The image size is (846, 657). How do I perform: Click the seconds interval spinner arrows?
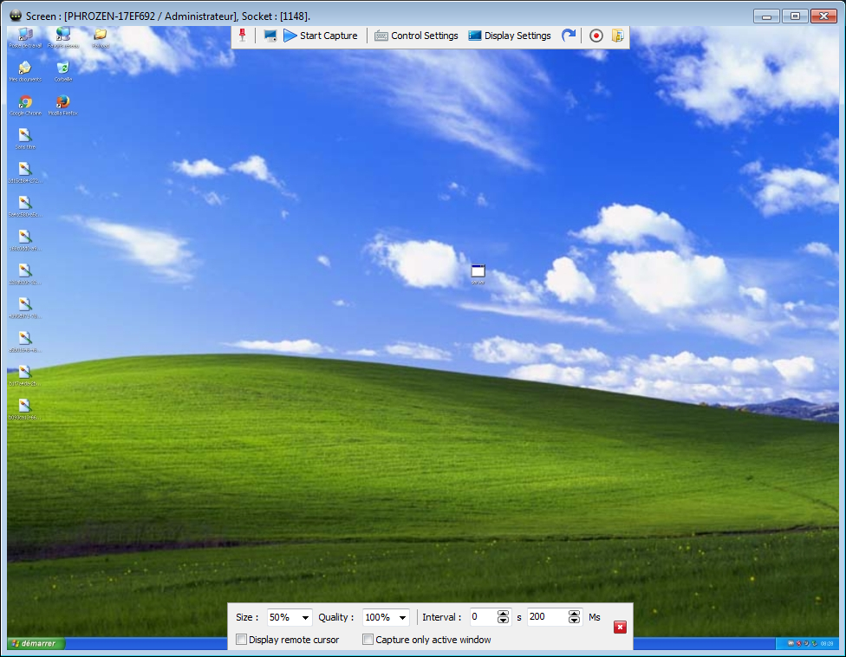pyautogui.click(x=503, y=618)
